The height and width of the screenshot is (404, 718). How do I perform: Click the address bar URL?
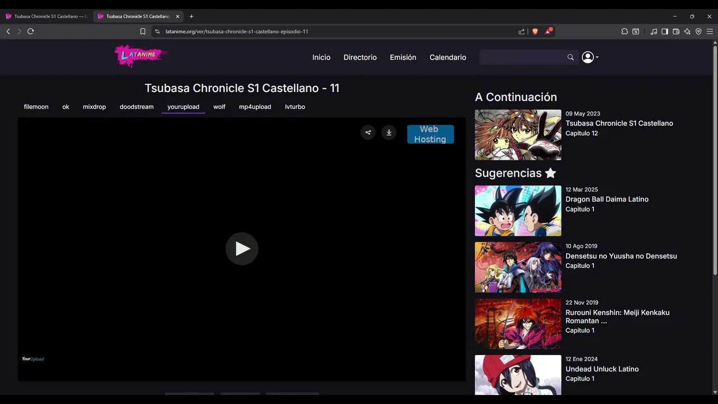(x=237, y=31)
